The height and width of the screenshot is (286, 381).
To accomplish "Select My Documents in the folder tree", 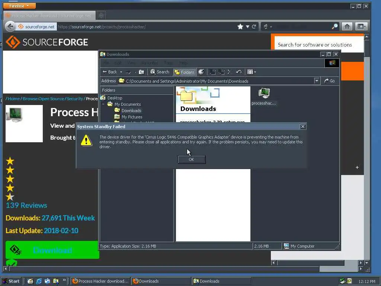I will 128,104.
